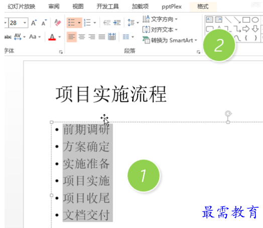Center align text
Image resolution: width=263 pixels, height=228 pixels.
[82, 37]
